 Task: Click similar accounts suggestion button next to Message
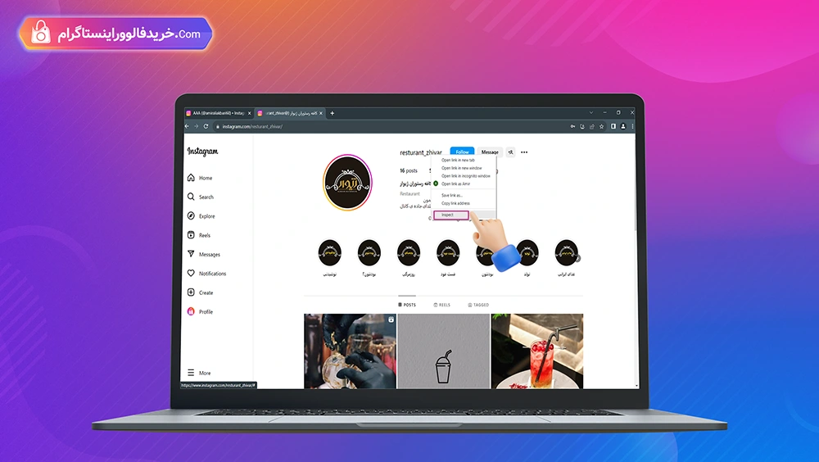[x=510, y=152]
